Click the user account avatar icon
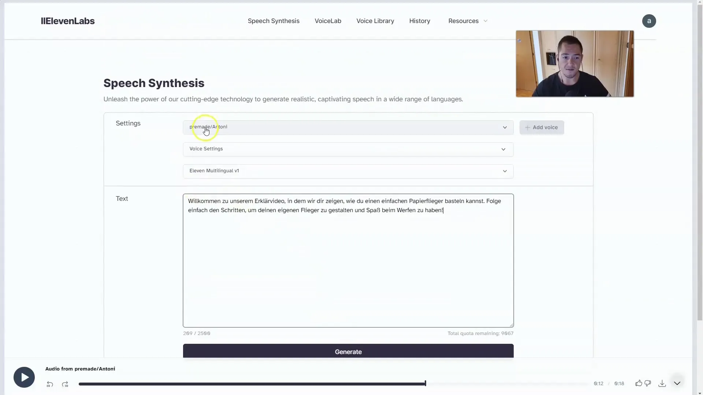Image resolution: width=703 pixels, height=395 pixels. [649, 20]
